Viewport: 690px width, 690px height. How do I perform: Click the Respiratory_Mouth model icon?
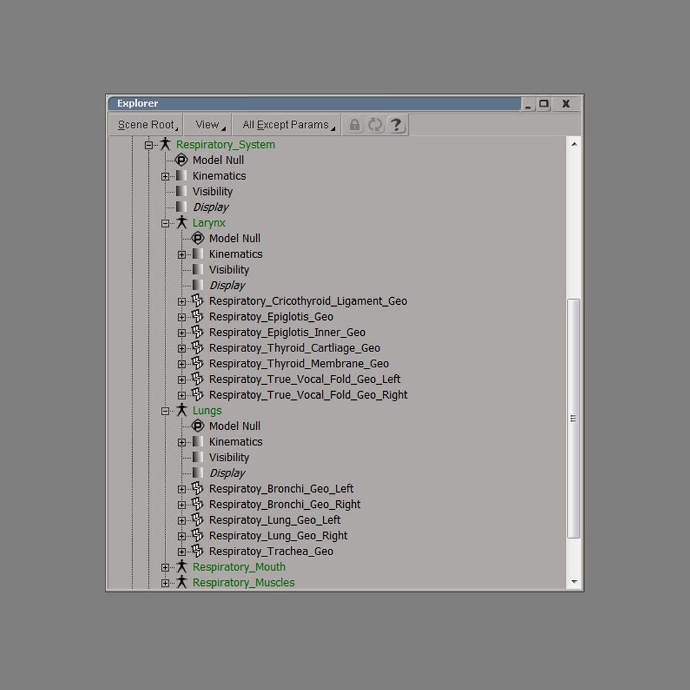click(x=181, y=566)
